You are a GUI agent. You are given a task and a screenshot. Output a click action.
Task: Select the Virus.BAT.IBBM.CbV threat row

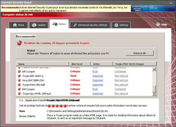[84, 80]
